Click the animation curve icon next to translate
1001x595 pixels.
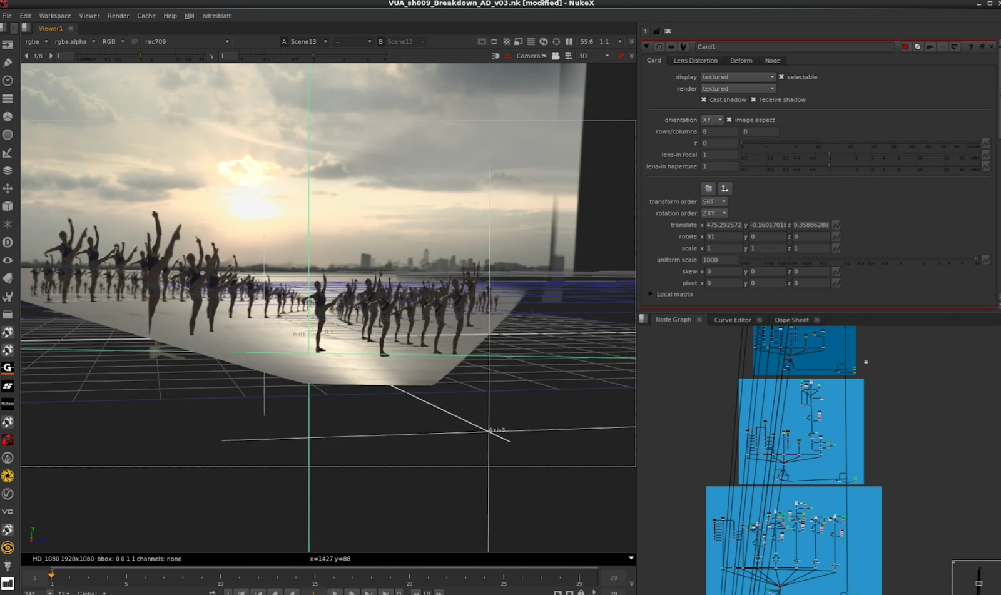pyautogui.click(x=836, y=225)
